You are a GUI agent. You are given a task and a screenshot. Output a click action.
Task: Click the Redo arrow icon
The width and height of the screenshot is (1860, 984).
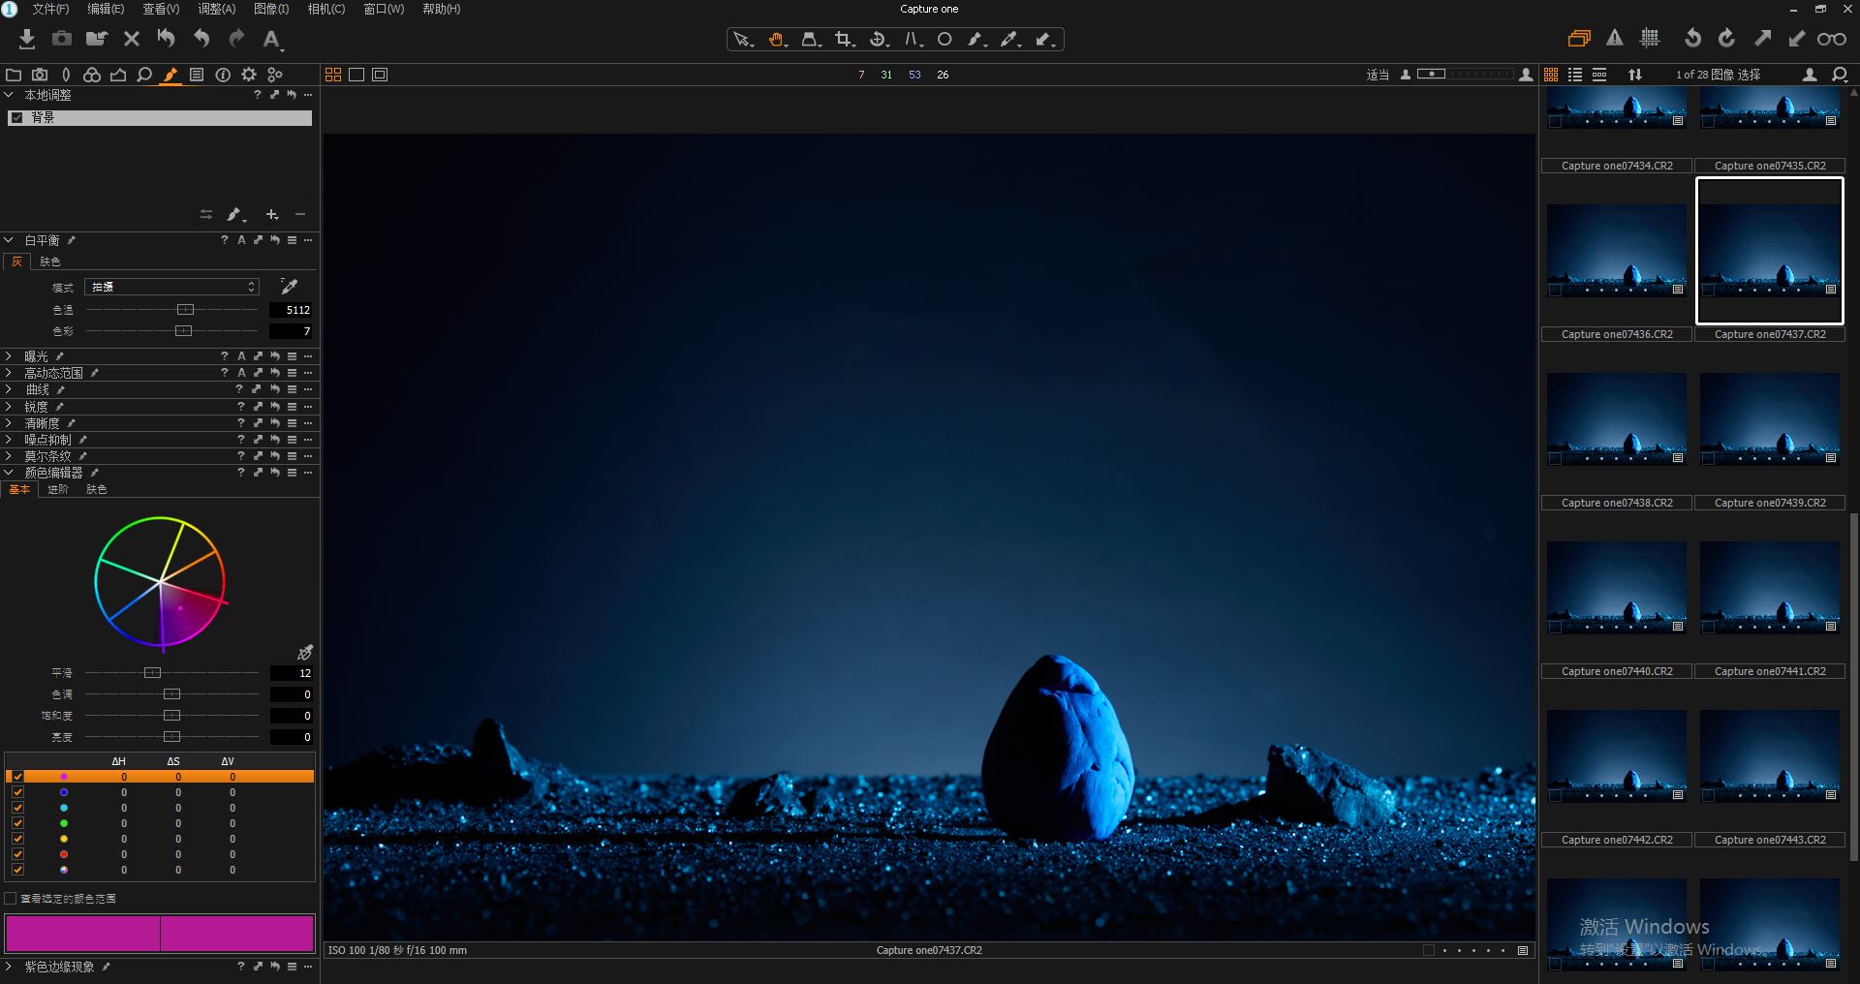tap(237, 39)
